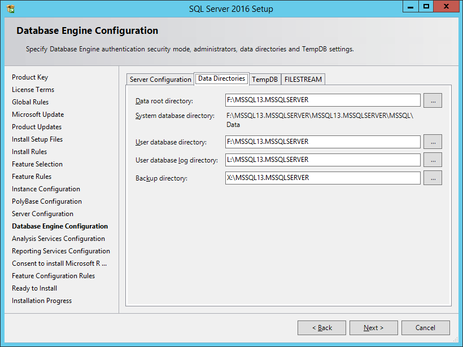
Task: Open Analysis Services Configuration step
Action: coord(58,238)
